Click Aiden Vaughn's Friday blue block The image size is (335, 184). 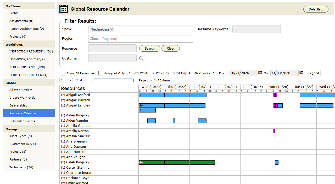pyautogui.click(x=202, y=121)
